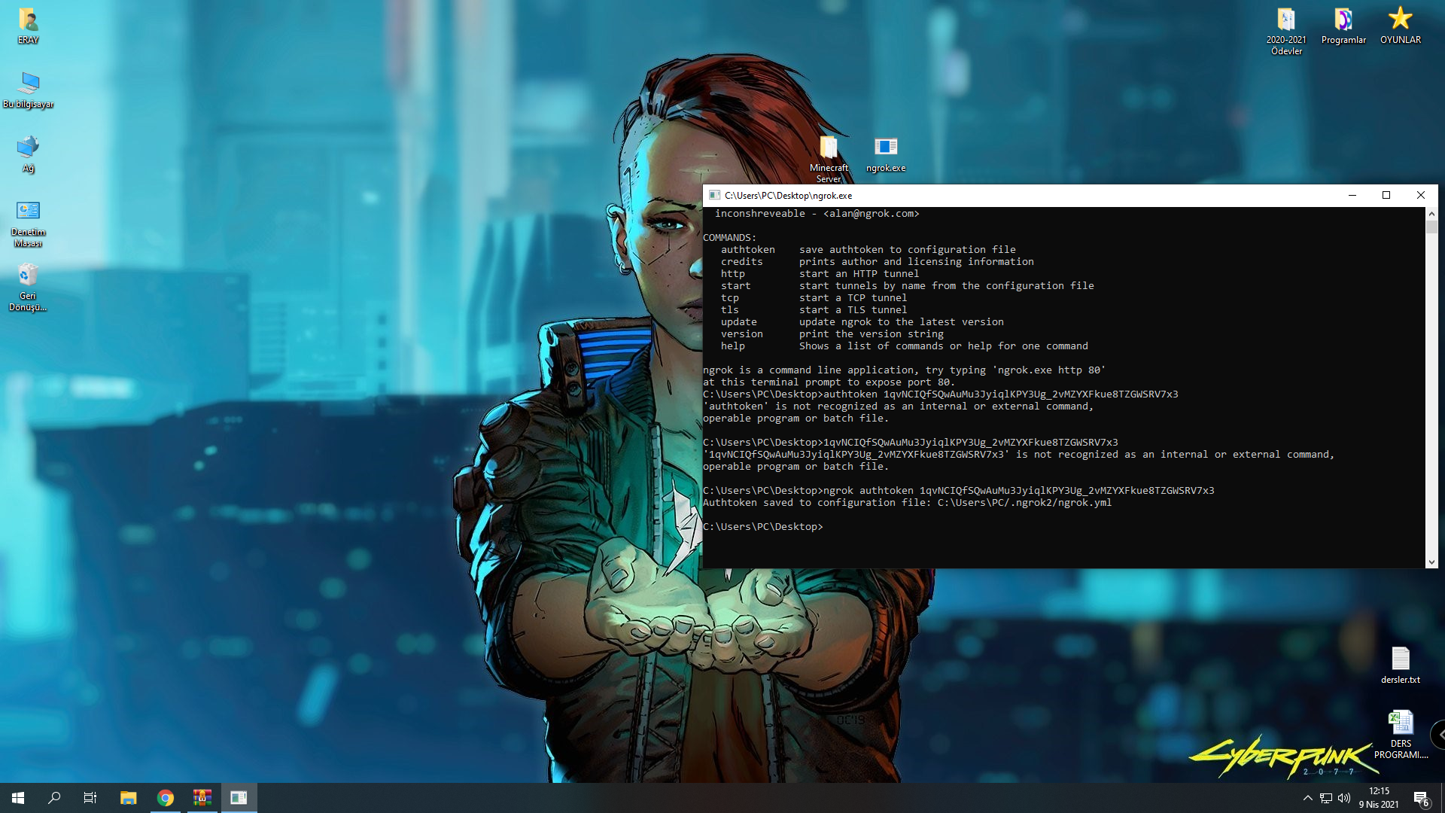The height and width of the screenshot is (813, 1445).
Task: Open the ERAY user folder icon
Action: 28,20
